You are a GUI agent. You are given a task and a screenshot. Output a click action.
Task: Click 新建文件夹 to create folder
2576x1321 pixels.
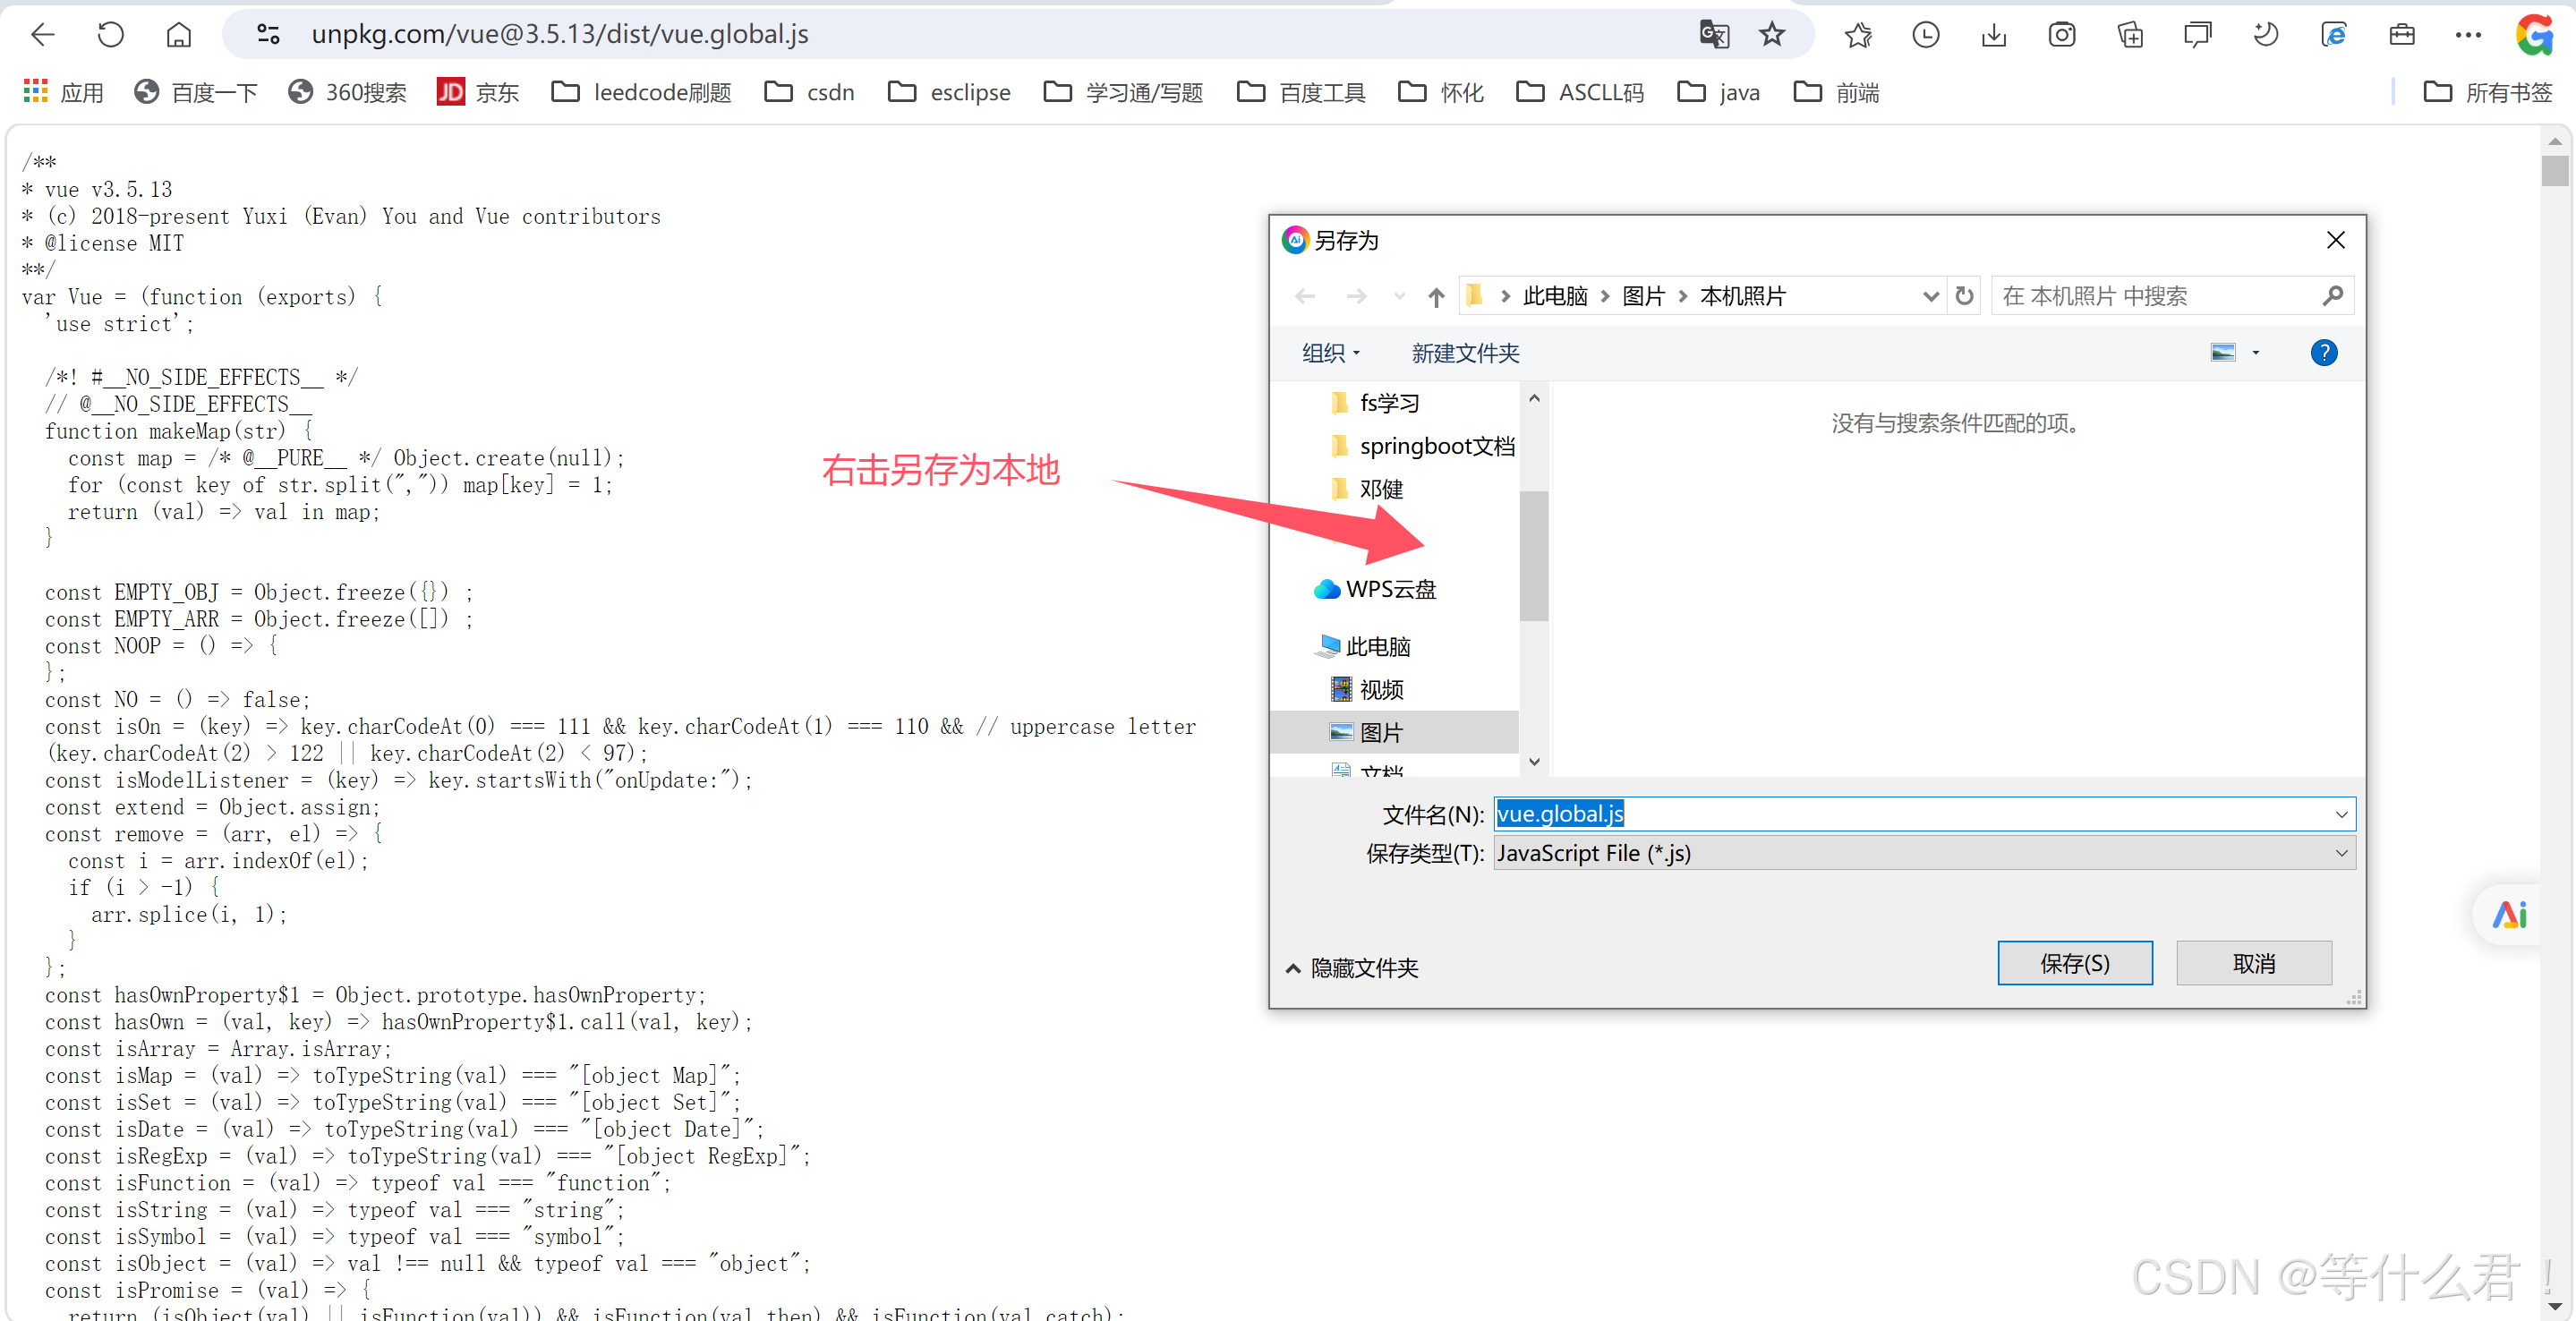click(1465, 353)
